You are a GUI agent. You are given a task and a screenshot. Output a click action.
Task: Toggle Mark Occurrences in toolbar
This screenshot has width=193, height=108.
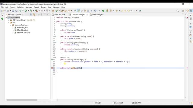click(78, 11)
